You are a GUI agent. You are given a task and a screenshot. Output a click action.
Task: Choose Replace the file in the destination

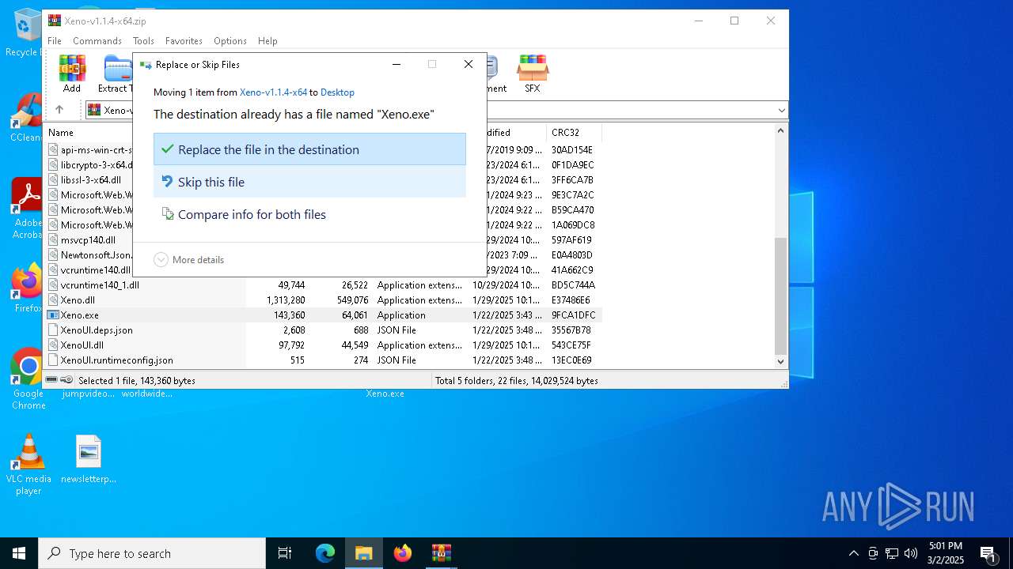(x=309, y=149)
